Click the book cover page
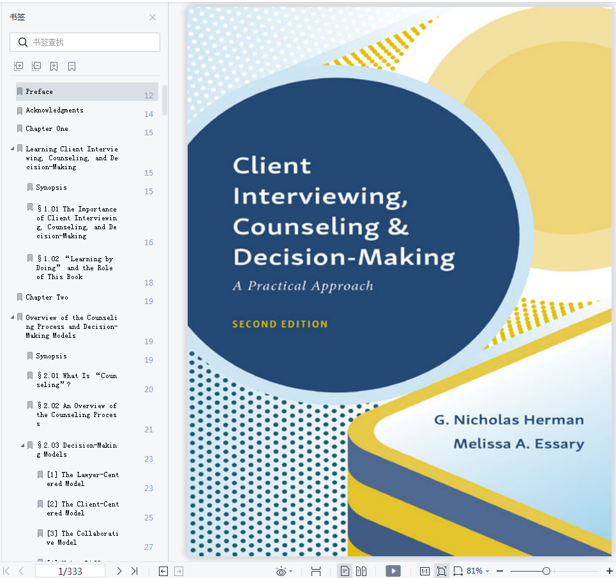The height and width of the screenshot is (578, 616). tap(400, 282)
